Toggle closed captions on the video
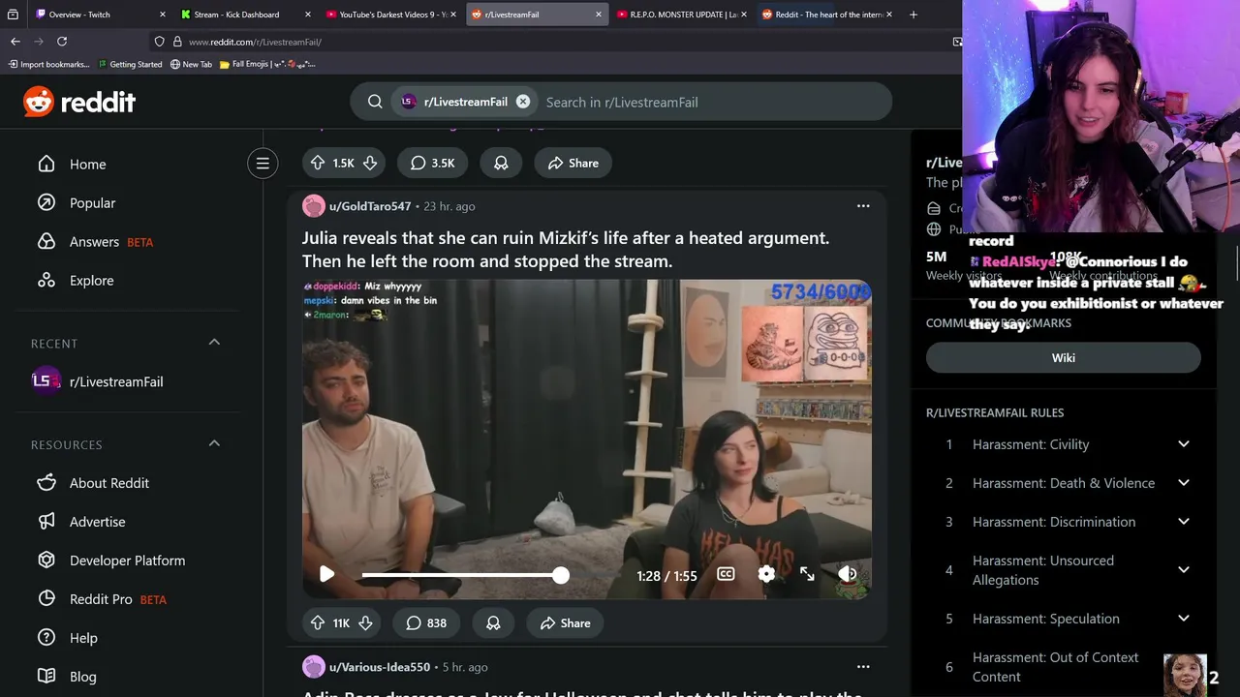 click(x=726, y=574)
